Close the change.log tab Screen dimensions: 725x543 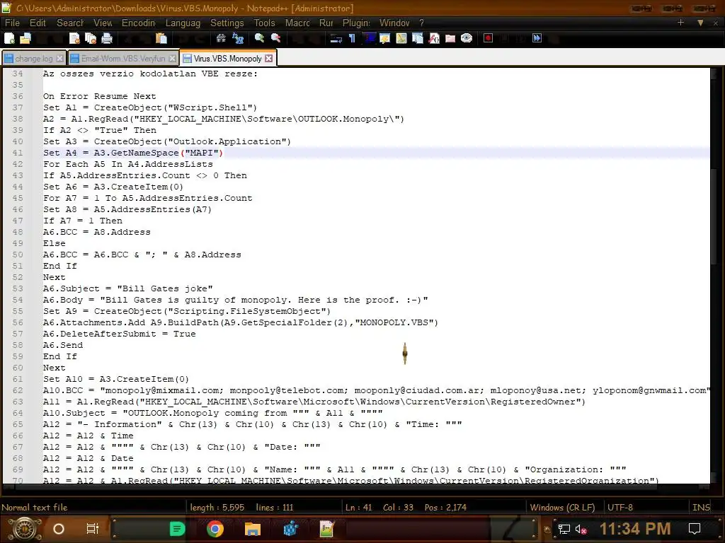[59, 59]
